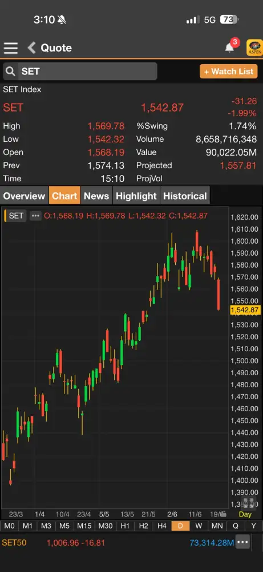Switch to the Historical tab
This screenshot has width=263, height=572.
[185, 196]
